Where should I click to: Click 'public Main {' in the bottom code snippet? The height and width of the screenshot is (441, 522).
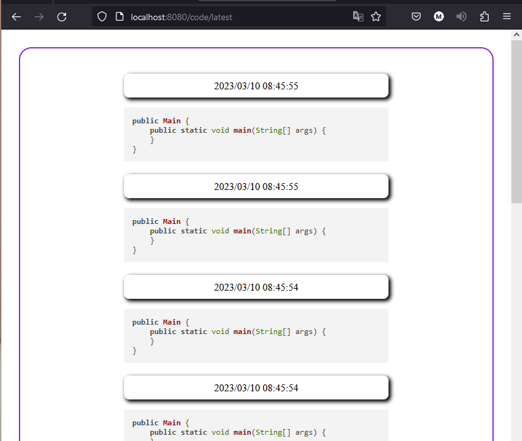161,423
